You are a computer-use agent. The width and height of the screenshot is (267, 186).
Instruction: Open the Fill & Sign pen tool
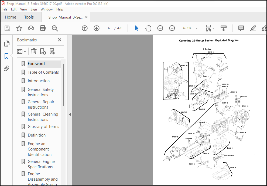(x=264, y=28)
